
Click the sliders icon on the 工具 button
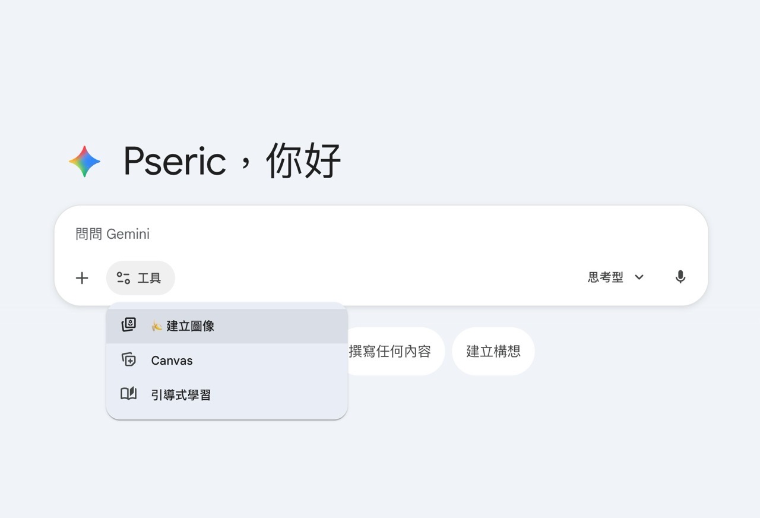pyautogui.click(x=123, y=278)
